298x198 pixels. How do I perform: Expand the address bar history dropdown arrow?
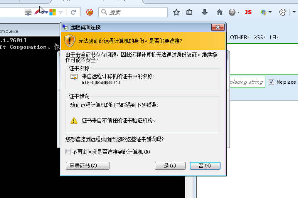click(x=61, y=12)
